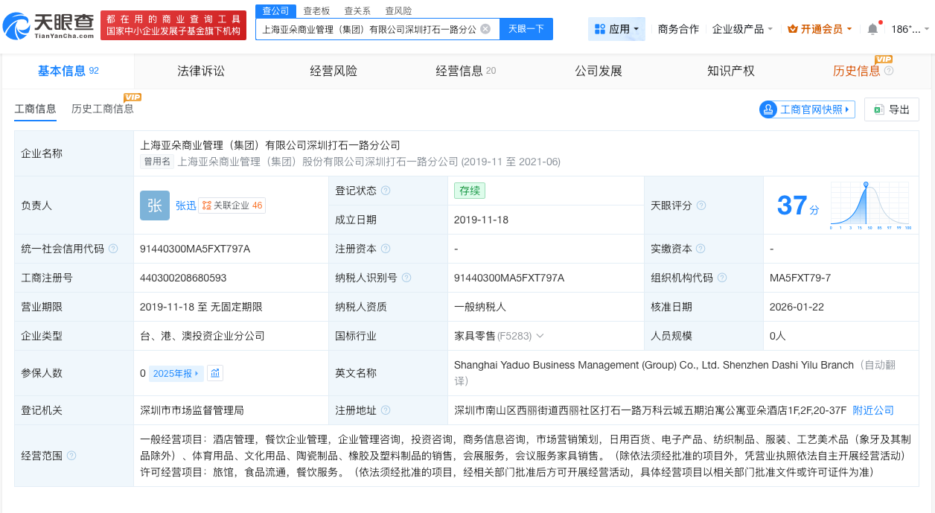Screen dimensions: 935x513
Task: Click the Excel icon in 导出
Action: [x=878, y=109]
